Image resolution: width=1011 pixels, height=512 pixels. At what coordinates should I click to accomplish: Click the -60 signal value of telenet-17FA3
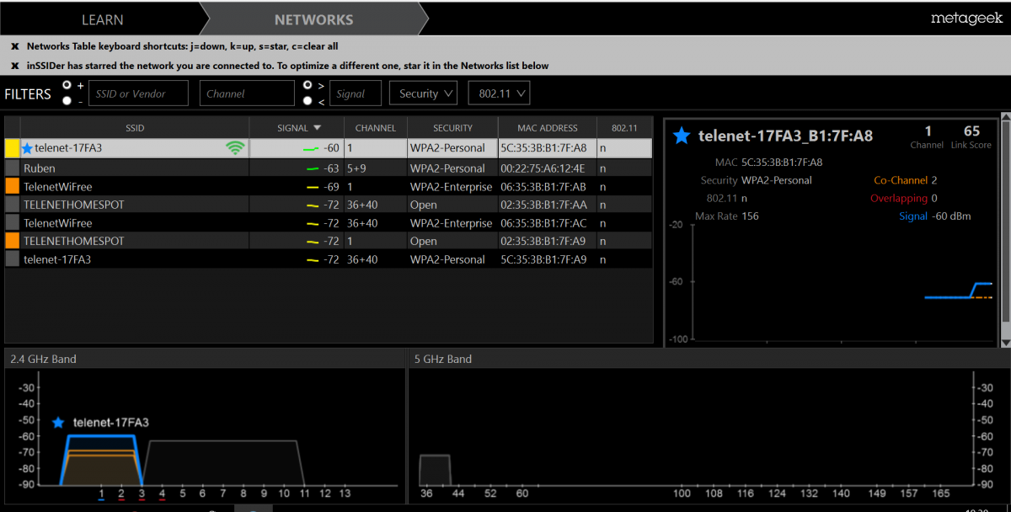click(331, 148)
